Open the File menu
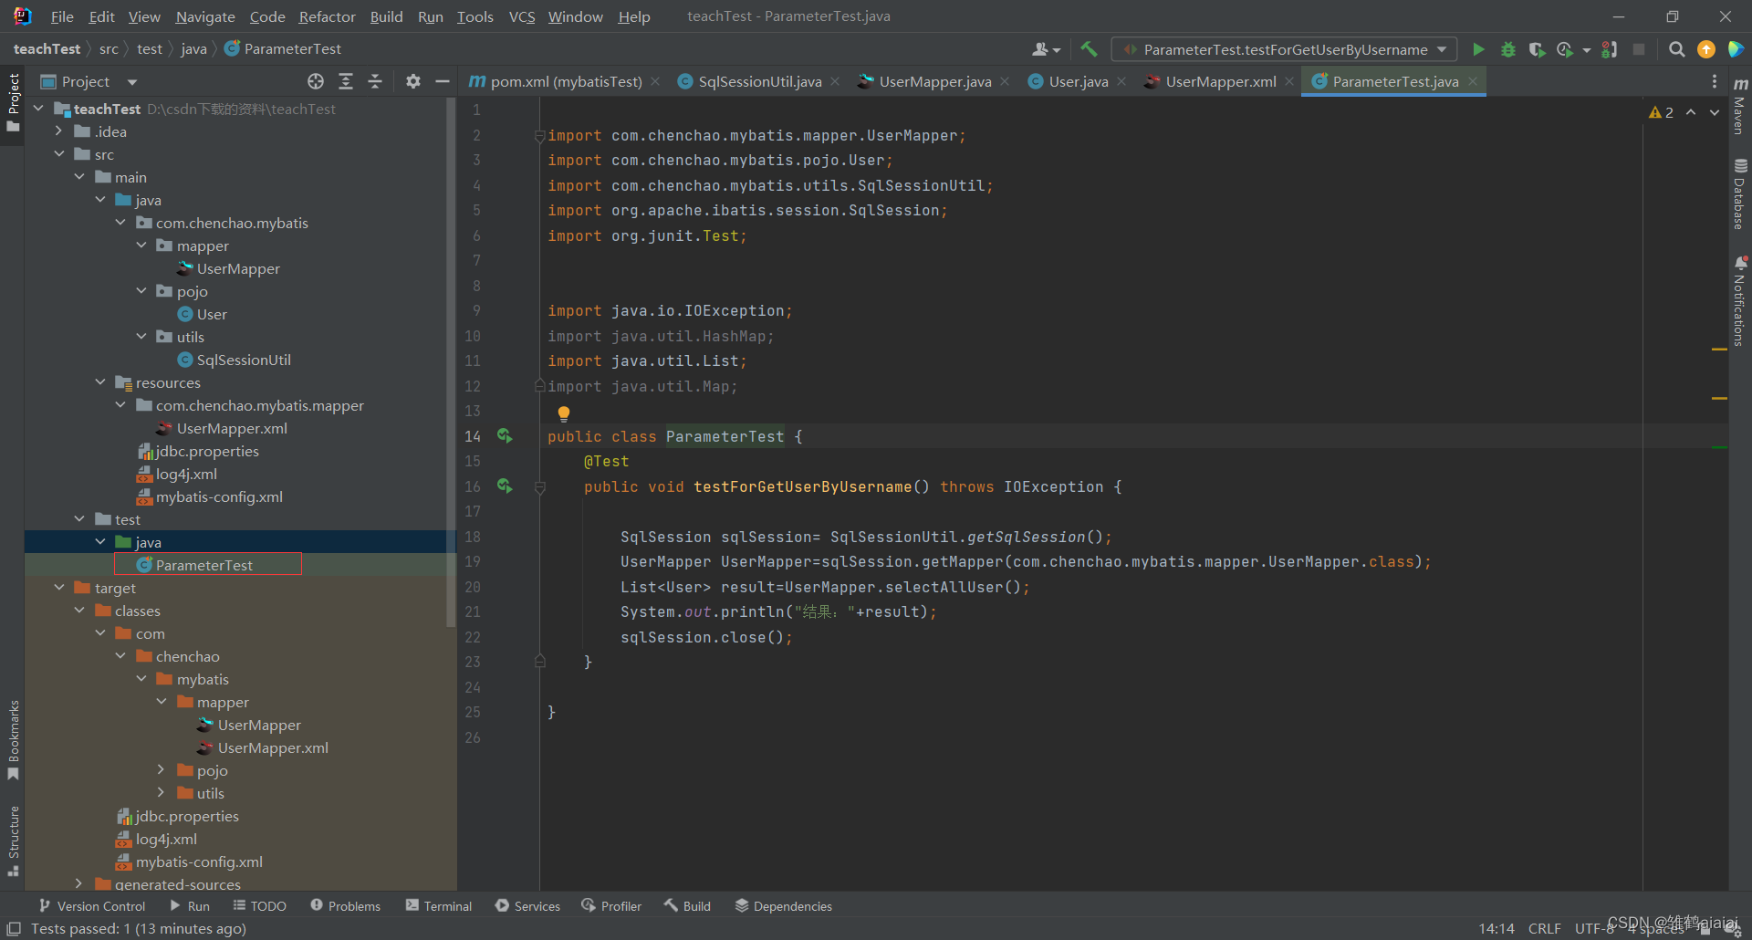 point(62,16)
